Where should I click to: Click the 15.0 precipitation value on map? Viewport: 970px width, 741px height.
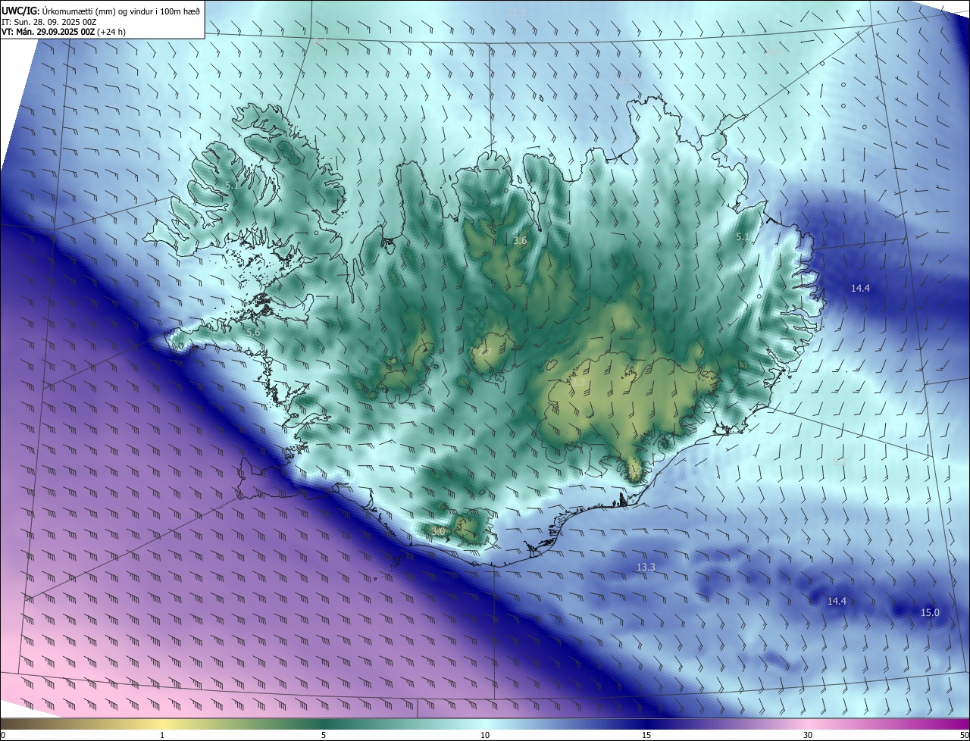(x=930, y=612)
